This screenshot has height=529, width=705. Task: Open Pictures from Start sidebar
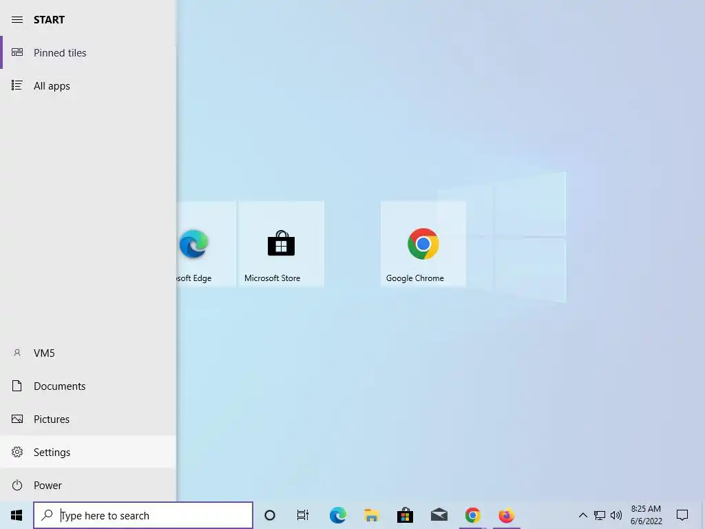(88, 419)
